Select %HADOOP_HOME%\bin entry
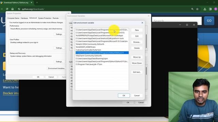218x122 pixels. click(x=102, y=47)
